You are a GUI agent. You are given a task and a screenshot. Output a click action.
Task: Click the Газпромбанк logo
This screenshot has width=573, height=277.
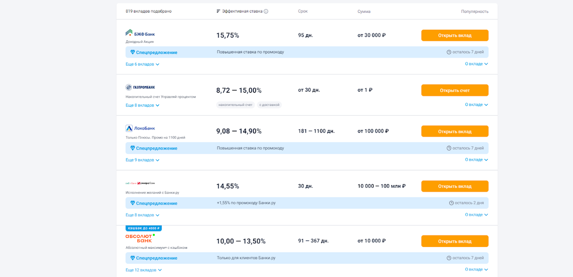point(140,87)
